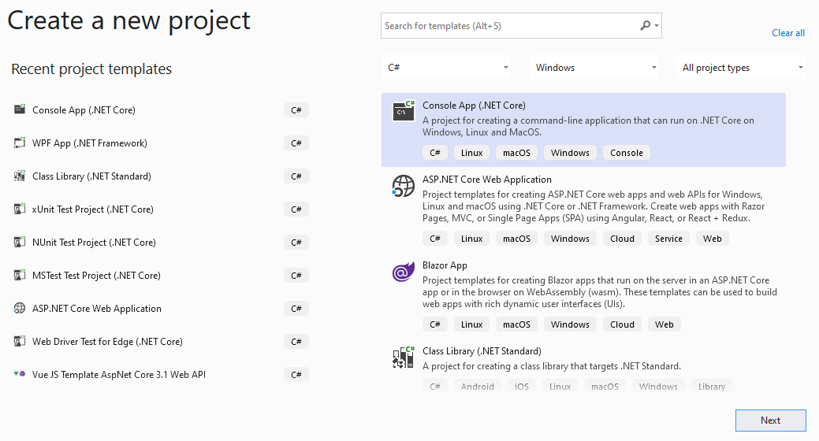Click the Next button
Screen dimensions: 819x441
point(770,420)
